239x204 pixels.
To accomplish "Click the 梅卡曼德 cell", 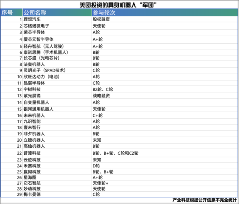I will point(57,194).
